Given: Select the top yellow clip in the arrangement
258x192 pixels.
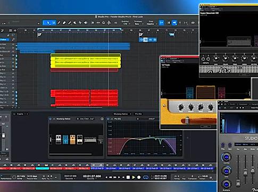Looking at the screenshot, I should click(86, 55).
